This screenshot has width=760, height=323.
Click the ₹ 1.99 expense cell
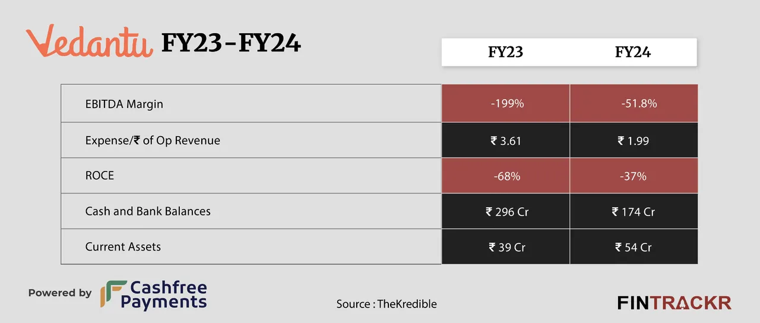[634, 141]
